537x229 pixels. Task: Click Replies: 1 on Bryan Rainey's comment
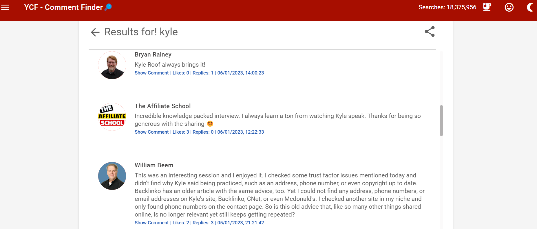[203, 73]
